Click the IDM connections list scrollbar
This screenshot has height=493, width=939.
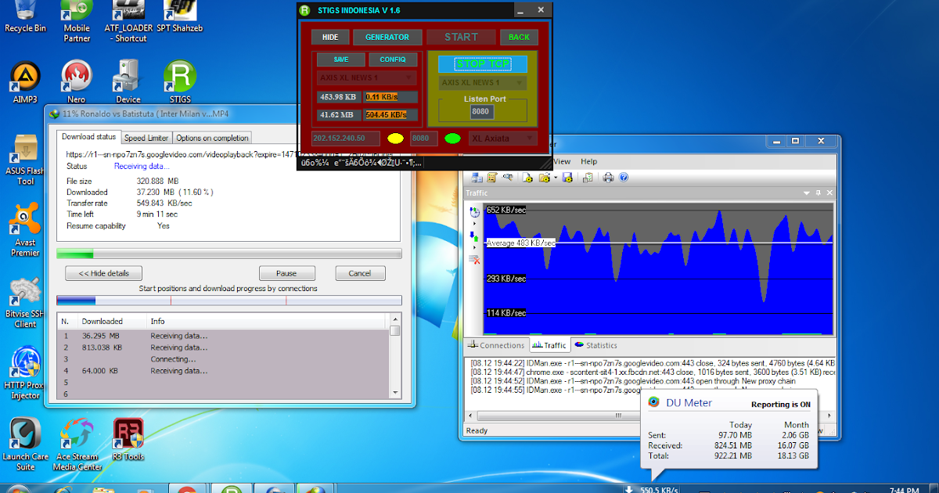pos(395,357)
